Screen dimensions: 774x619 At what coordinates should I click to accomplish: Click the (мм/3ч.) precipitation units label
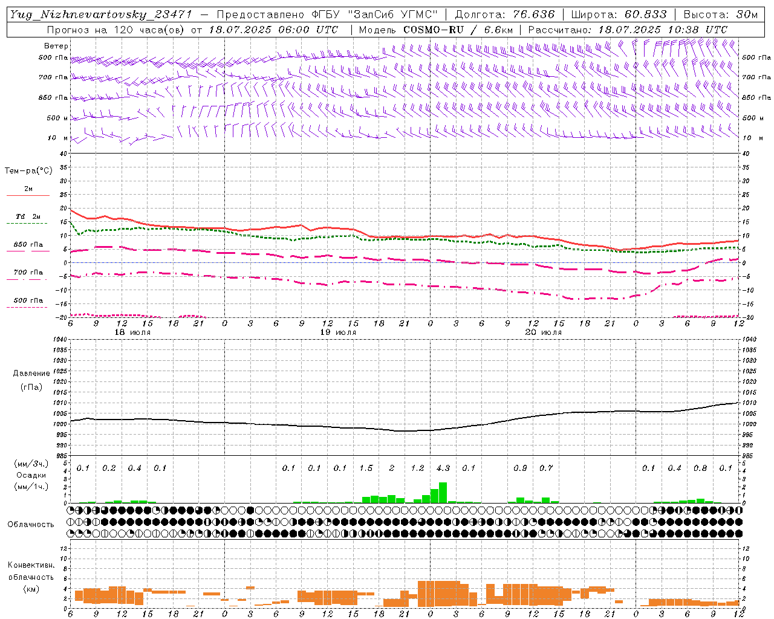pos(31,464)
